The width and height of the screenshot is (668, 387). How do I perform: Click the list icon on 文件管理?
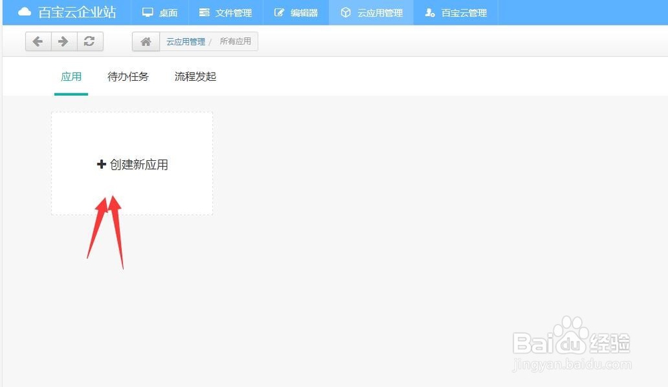[203, 11]
